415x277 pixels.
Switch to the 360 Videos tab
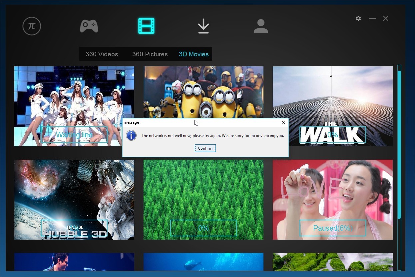pos(102,54)
